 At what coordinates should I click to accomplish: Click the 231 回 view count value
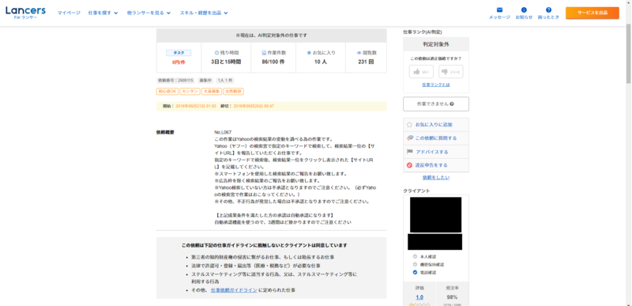366,62
